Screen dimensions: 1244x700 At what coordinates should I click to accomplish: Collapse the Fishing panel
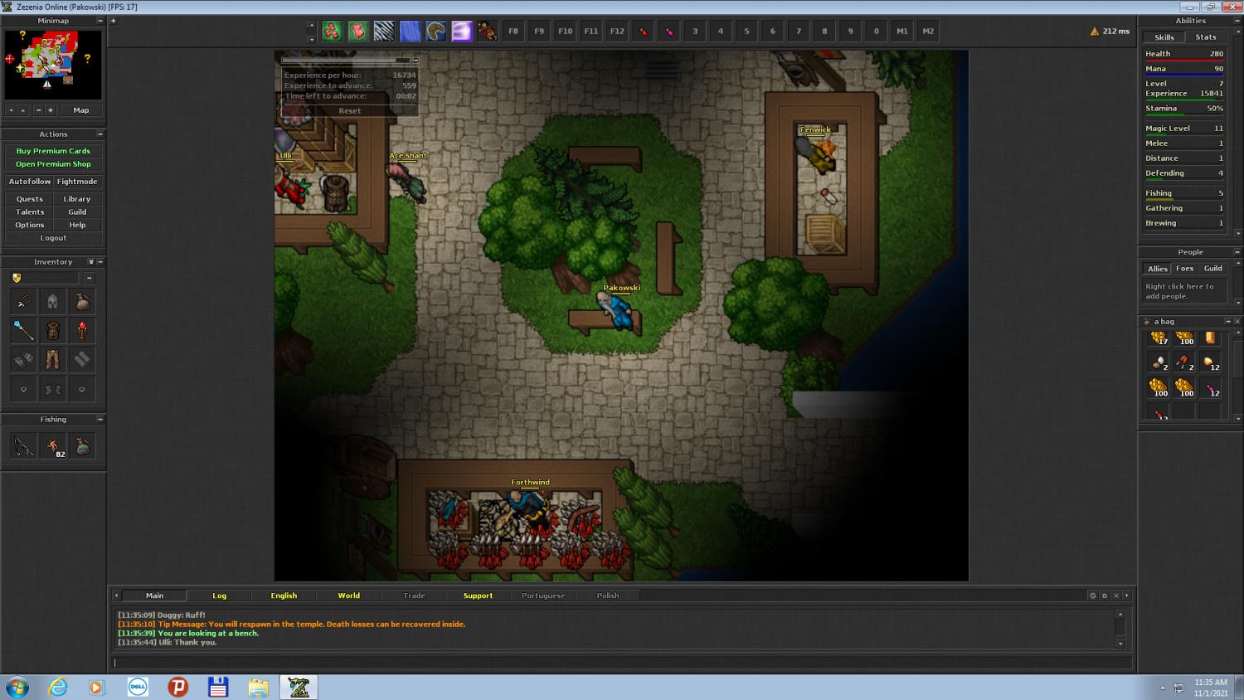(x=100, y=420)
